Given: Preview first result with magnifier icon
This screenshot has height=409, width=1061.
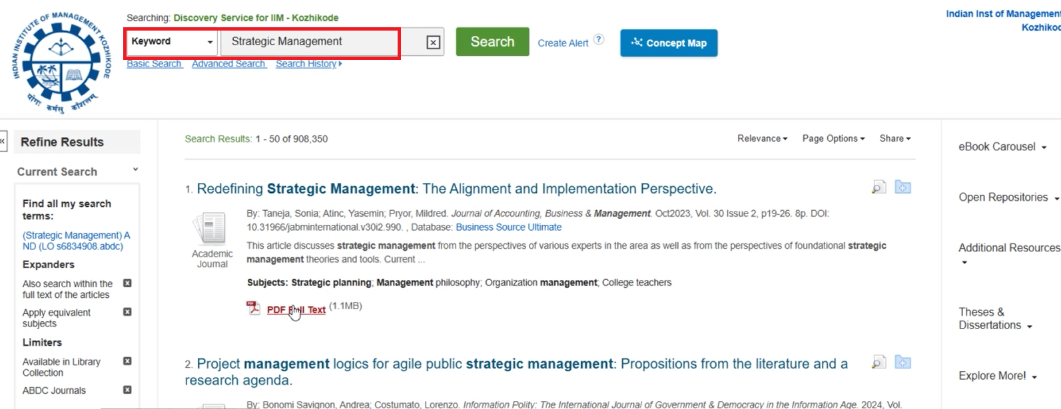Looking at the screenshot, I should [879, 188].
